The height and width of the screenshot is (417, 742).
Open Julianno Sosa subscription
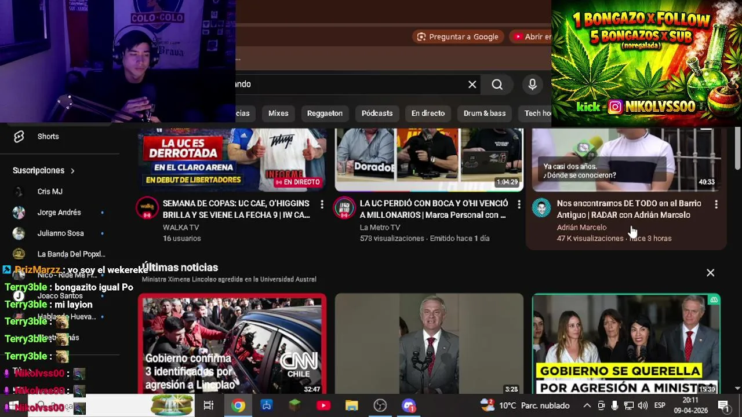pyautogui.click(x=60, y=233)
